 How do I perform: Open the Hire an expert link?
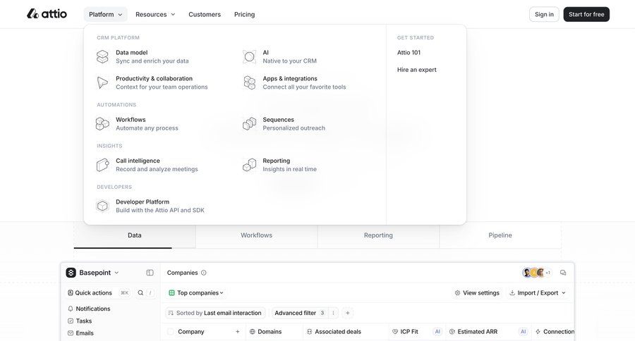pyautogui.click(x=417, y=70)
